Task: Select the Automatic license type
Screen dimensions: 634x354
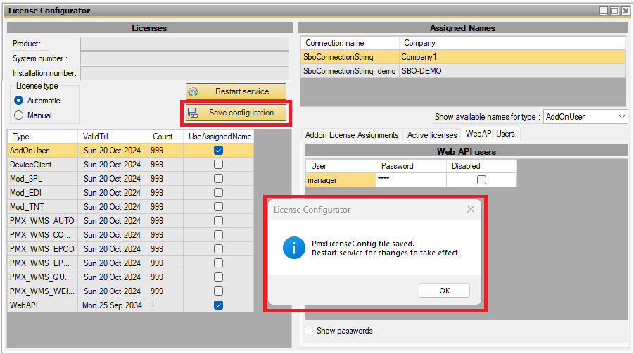Action: point(19,101)
